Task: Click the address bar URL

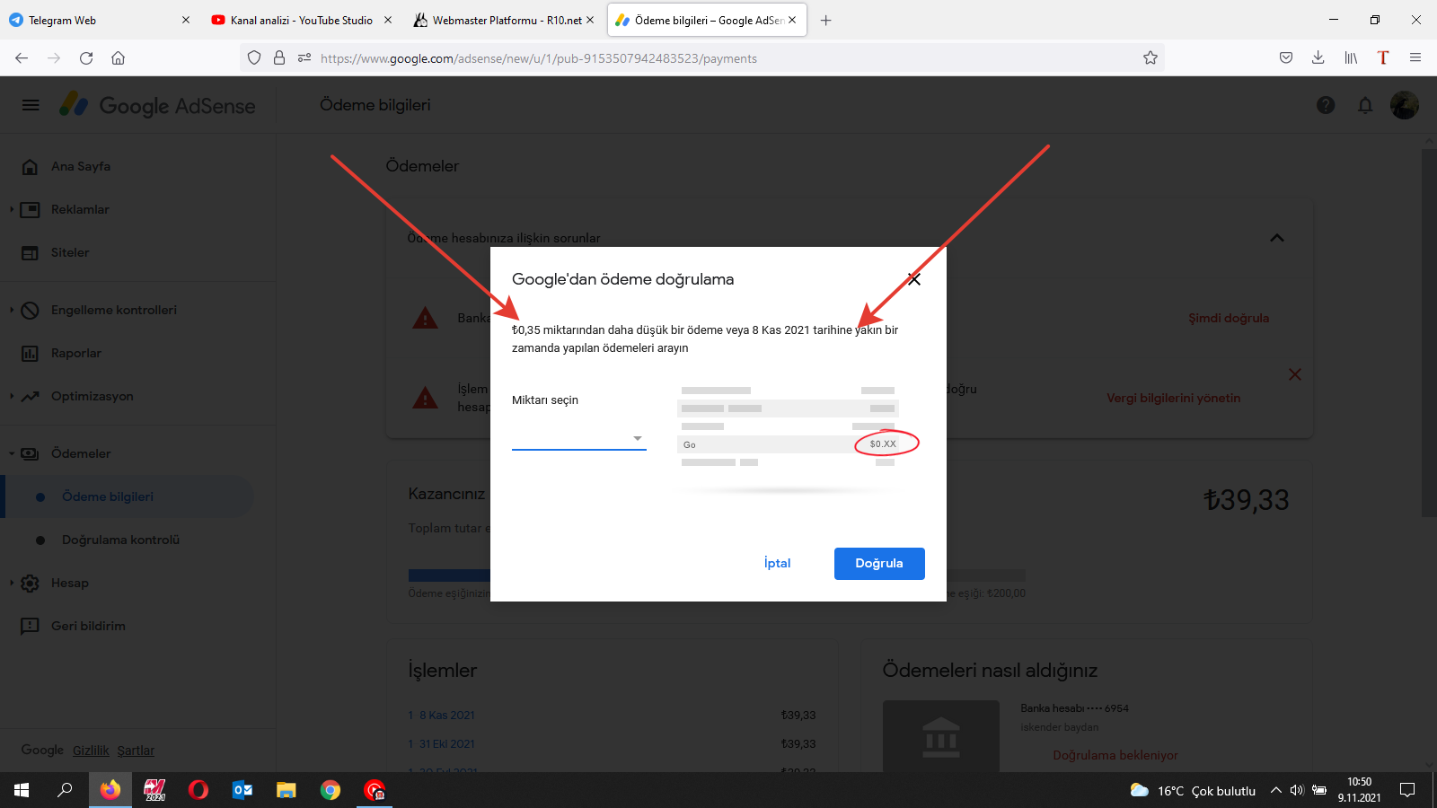Action: tap(539, 58)
